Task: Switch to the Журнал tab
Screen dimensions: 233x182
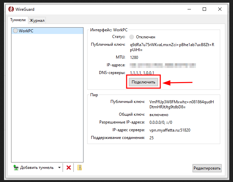Action: coord(37,21)
